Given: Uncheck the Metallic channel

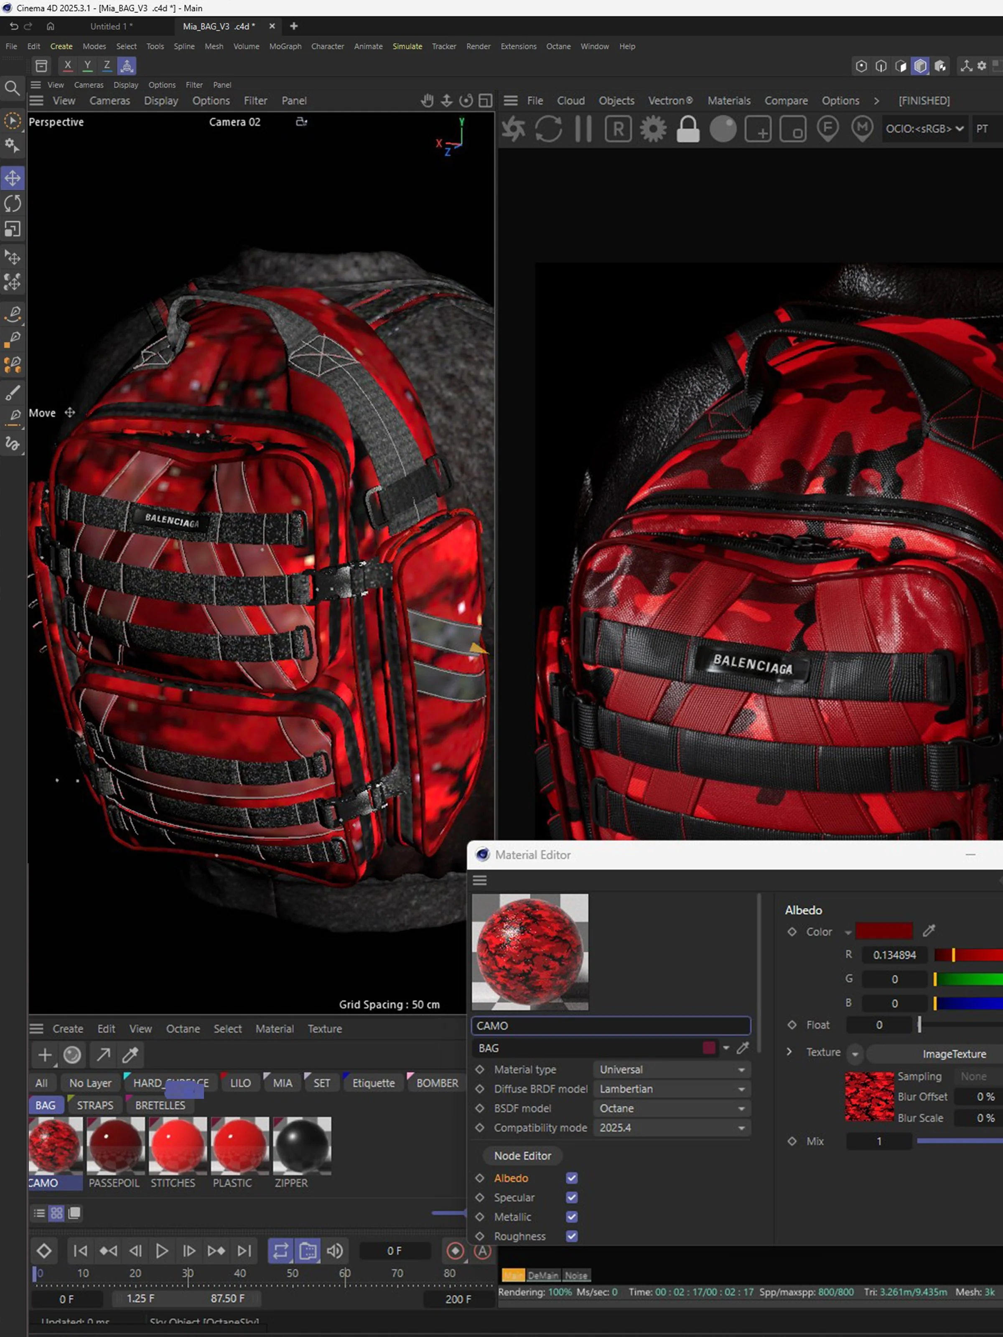Looking at the screenshot, I should click(572, 1217).
